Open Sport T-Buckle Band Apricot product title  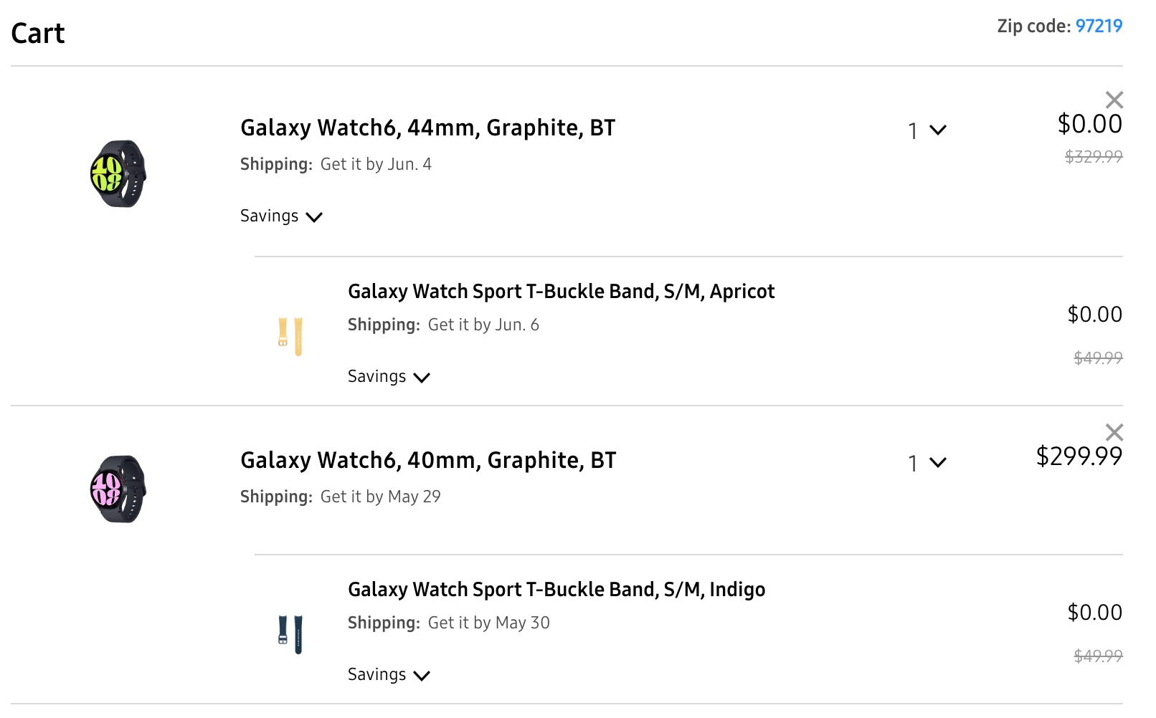pyautogui.click(x=561, y=292)
